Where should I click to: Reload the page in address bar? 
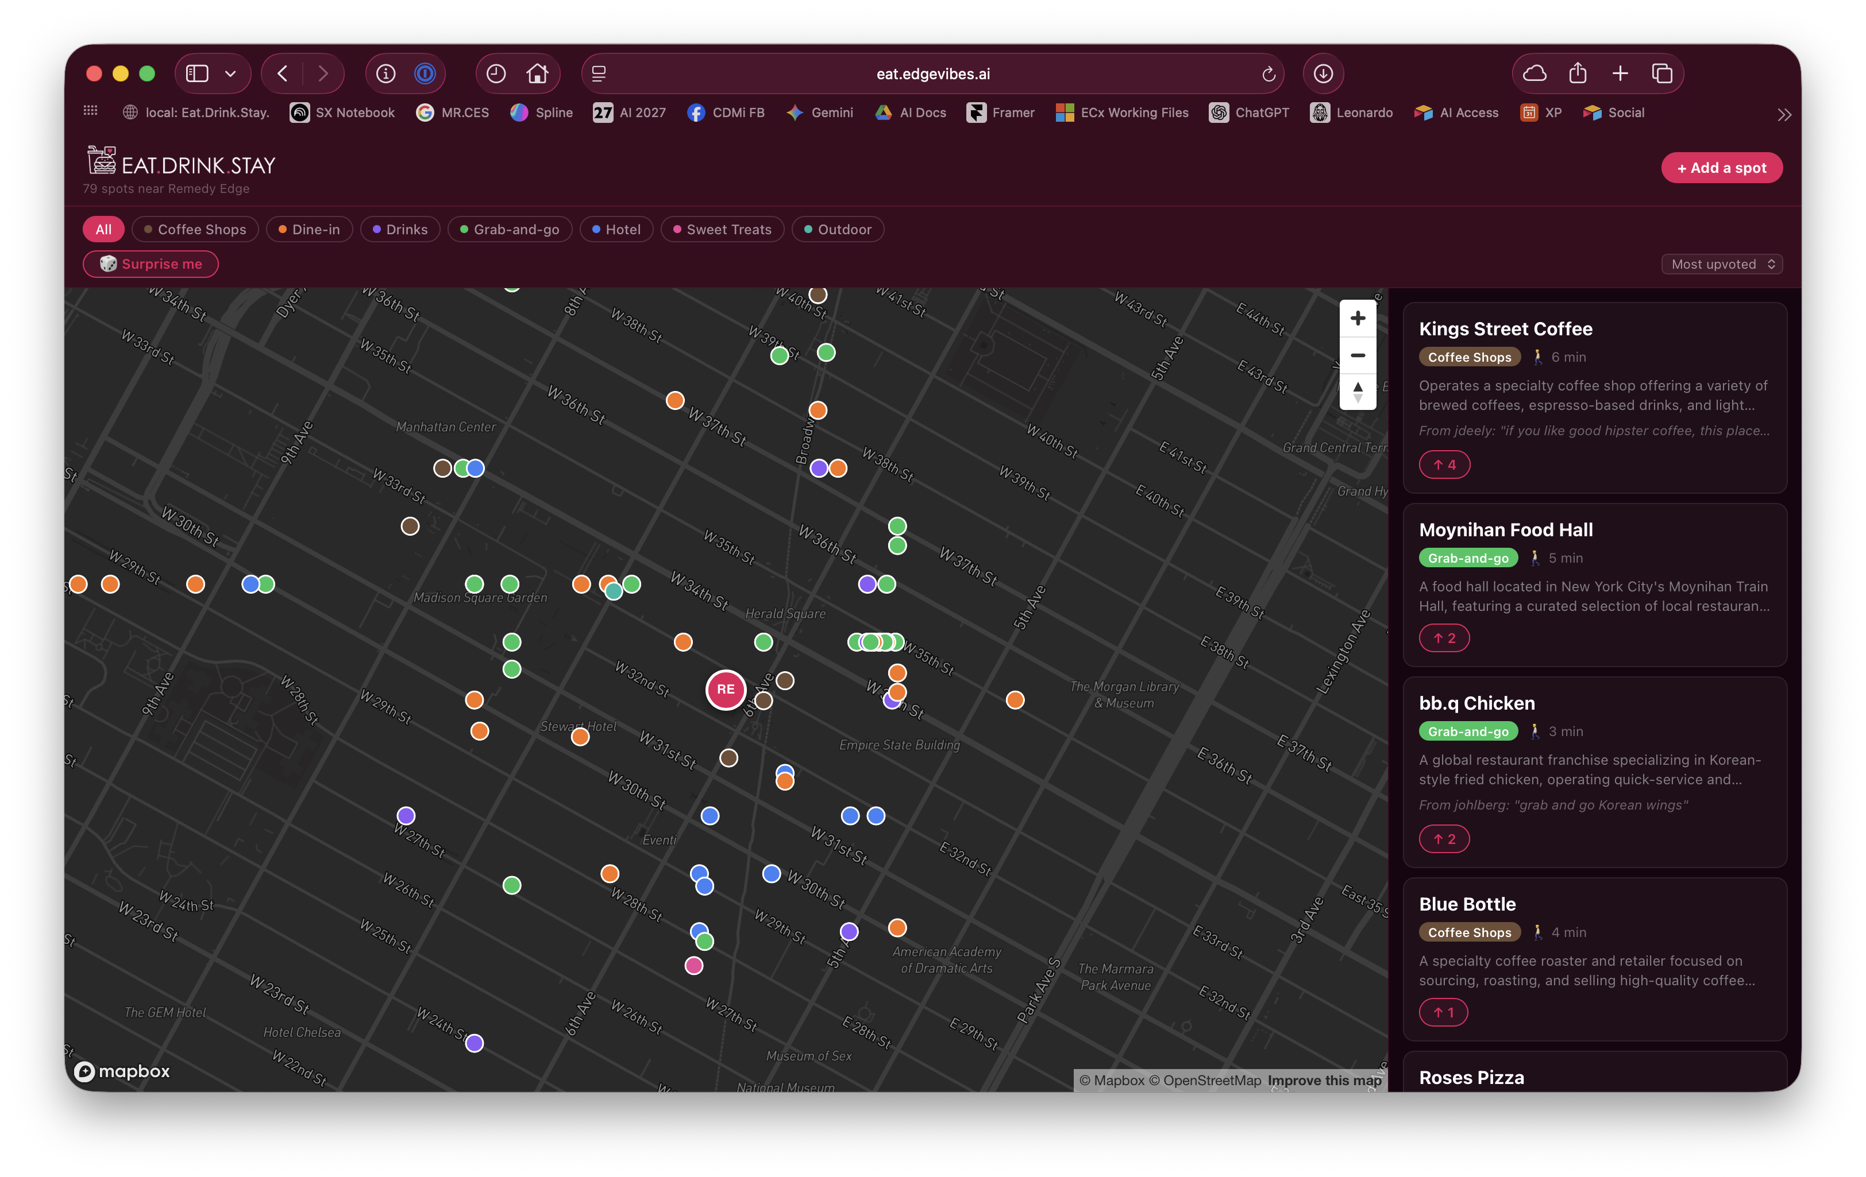[x=1268, y=74]
